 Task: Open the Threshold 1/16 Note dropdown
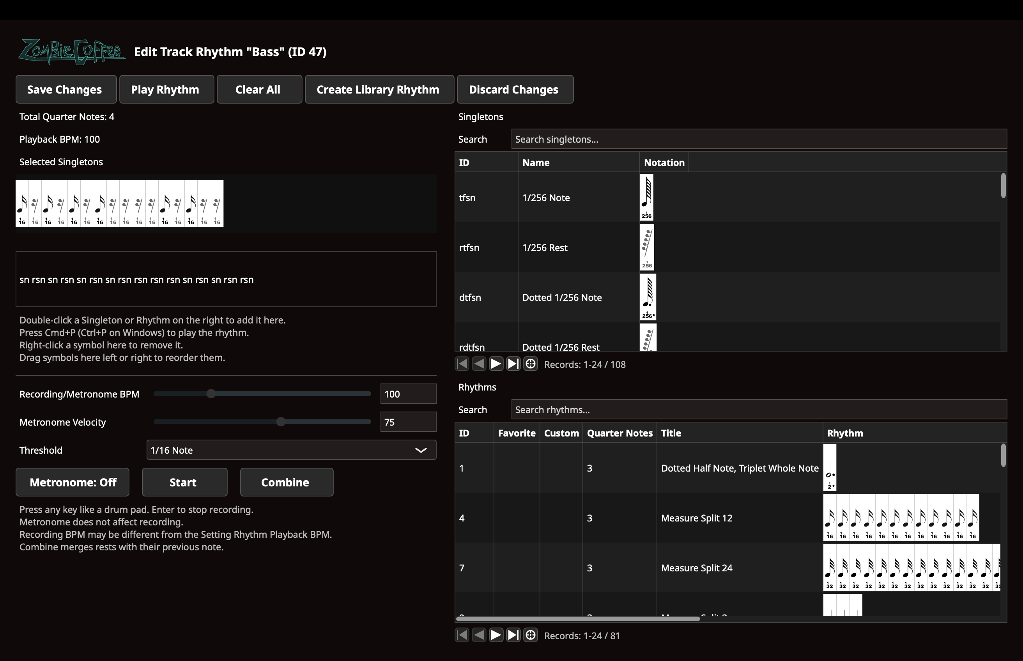[x=291, y=450]
